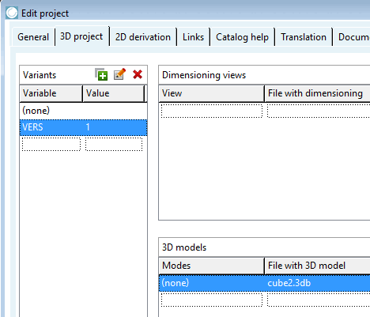The image size is (370, 317).
Task: Click the Variable column header
Action: point(51,93)
